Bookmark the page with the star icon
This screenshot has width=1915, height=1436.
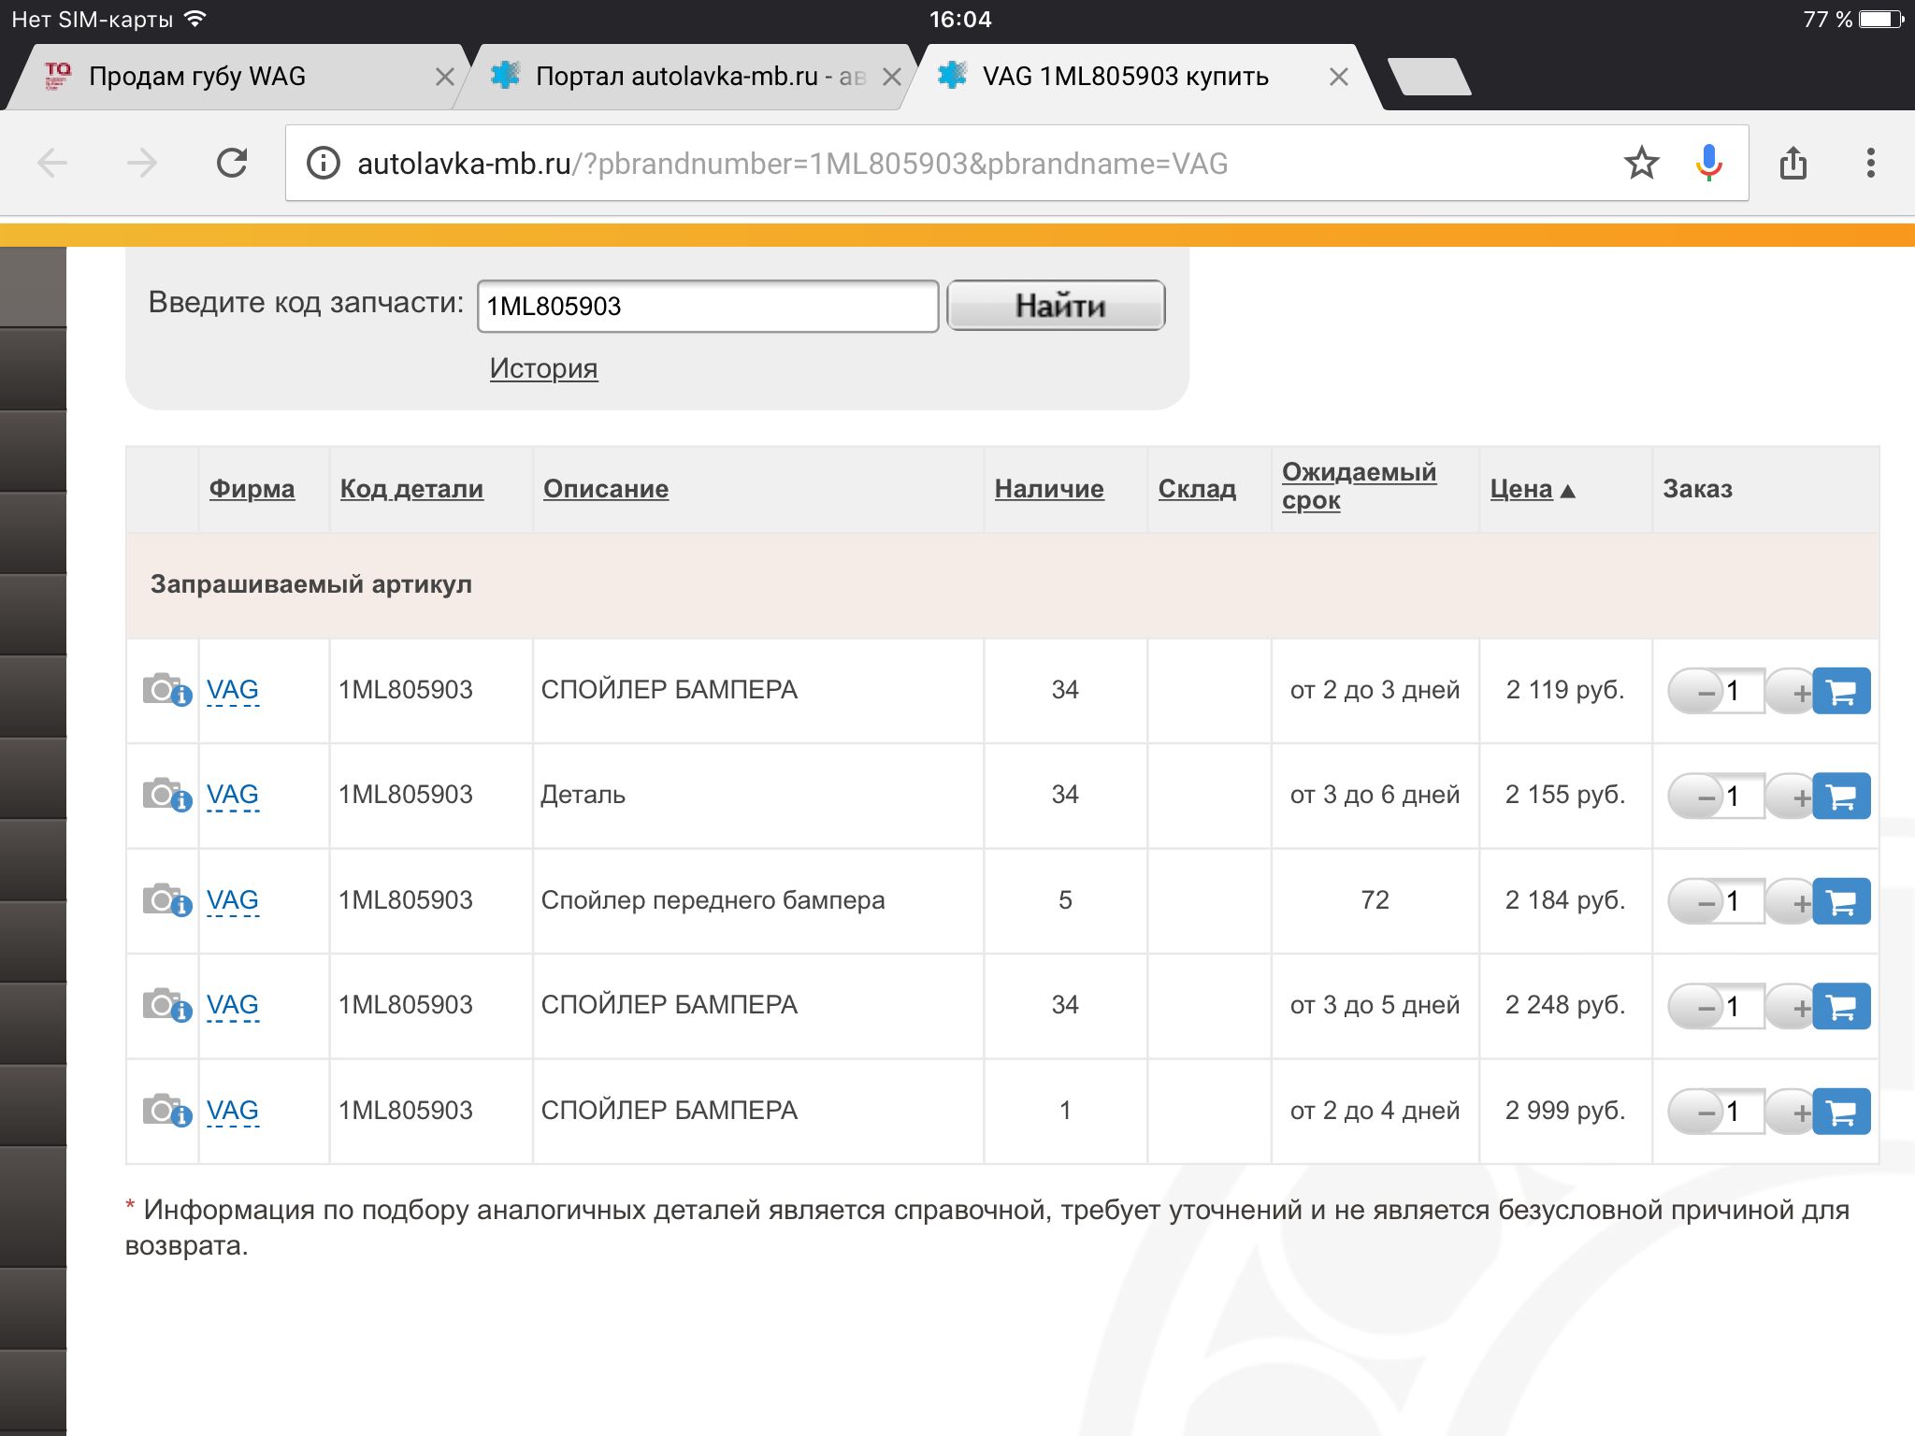tap(1641, 164)
